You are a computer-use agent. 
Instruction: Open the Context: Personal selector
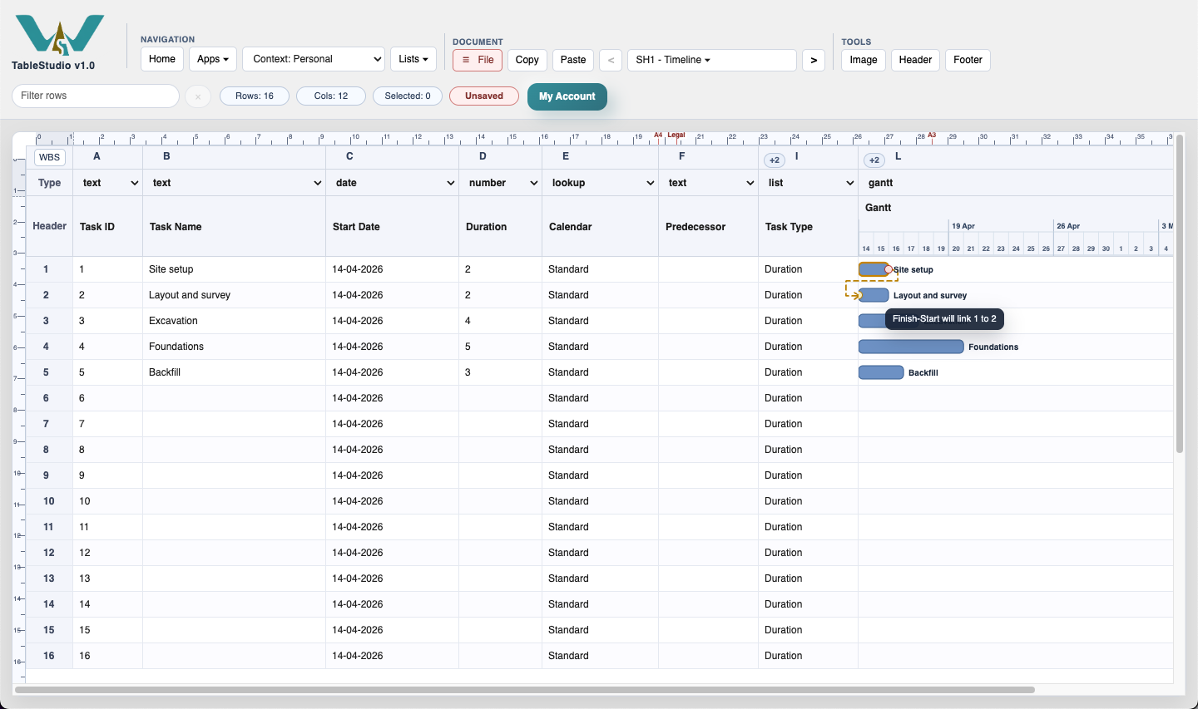click(x=314, y=59)
